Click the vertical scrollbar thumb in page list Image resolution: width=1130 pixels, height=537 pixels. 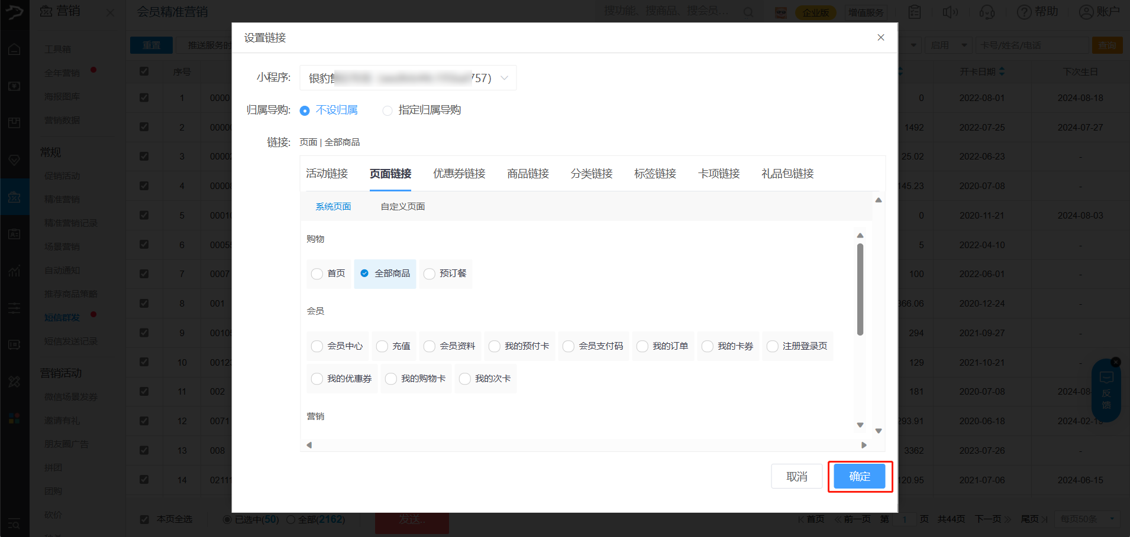860,289
